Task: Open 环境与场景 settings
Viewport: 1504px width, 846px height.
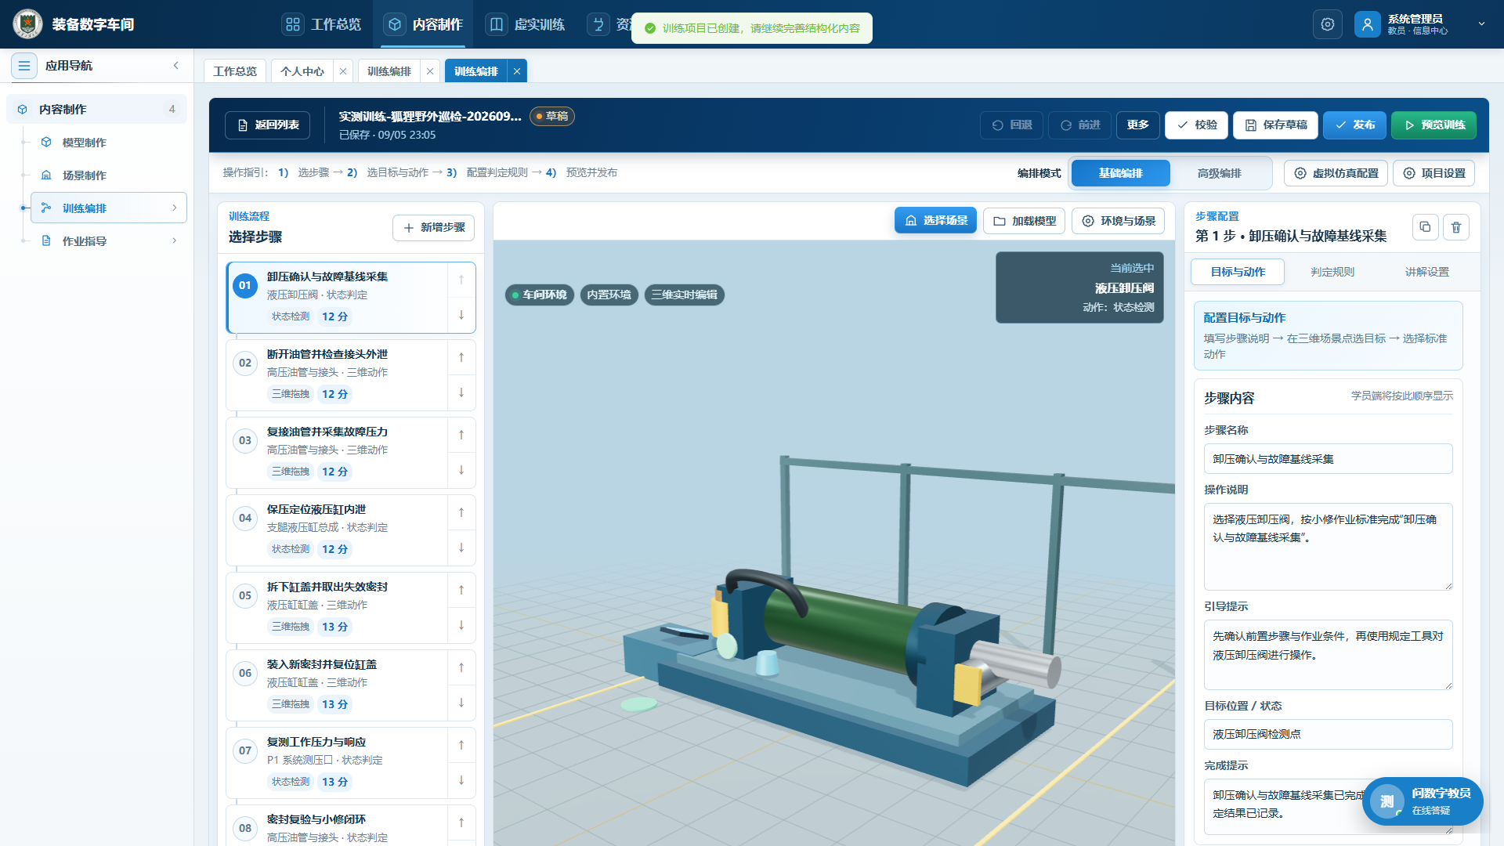Action: [x=1118, y=221]
